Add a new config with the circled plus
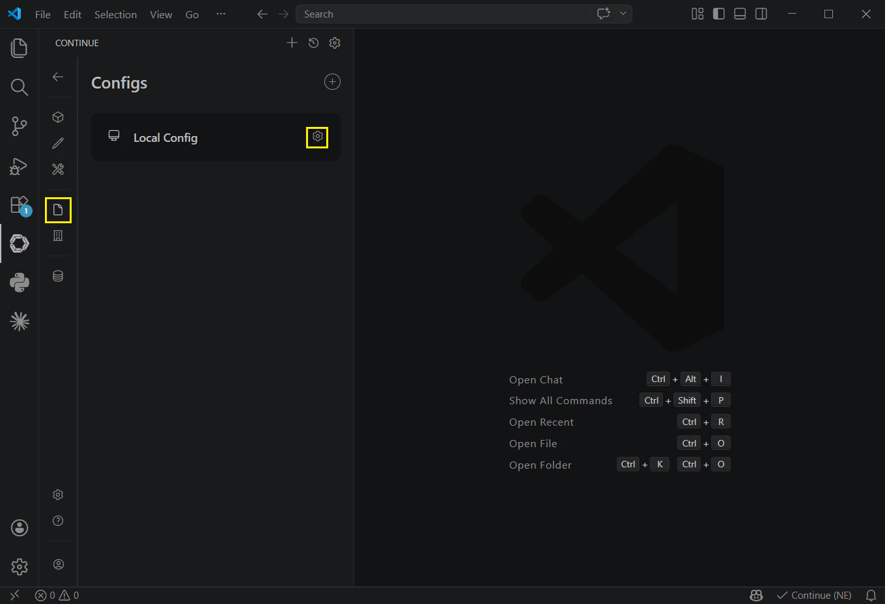Screen dimensions: 885x604 click(332, 82)
